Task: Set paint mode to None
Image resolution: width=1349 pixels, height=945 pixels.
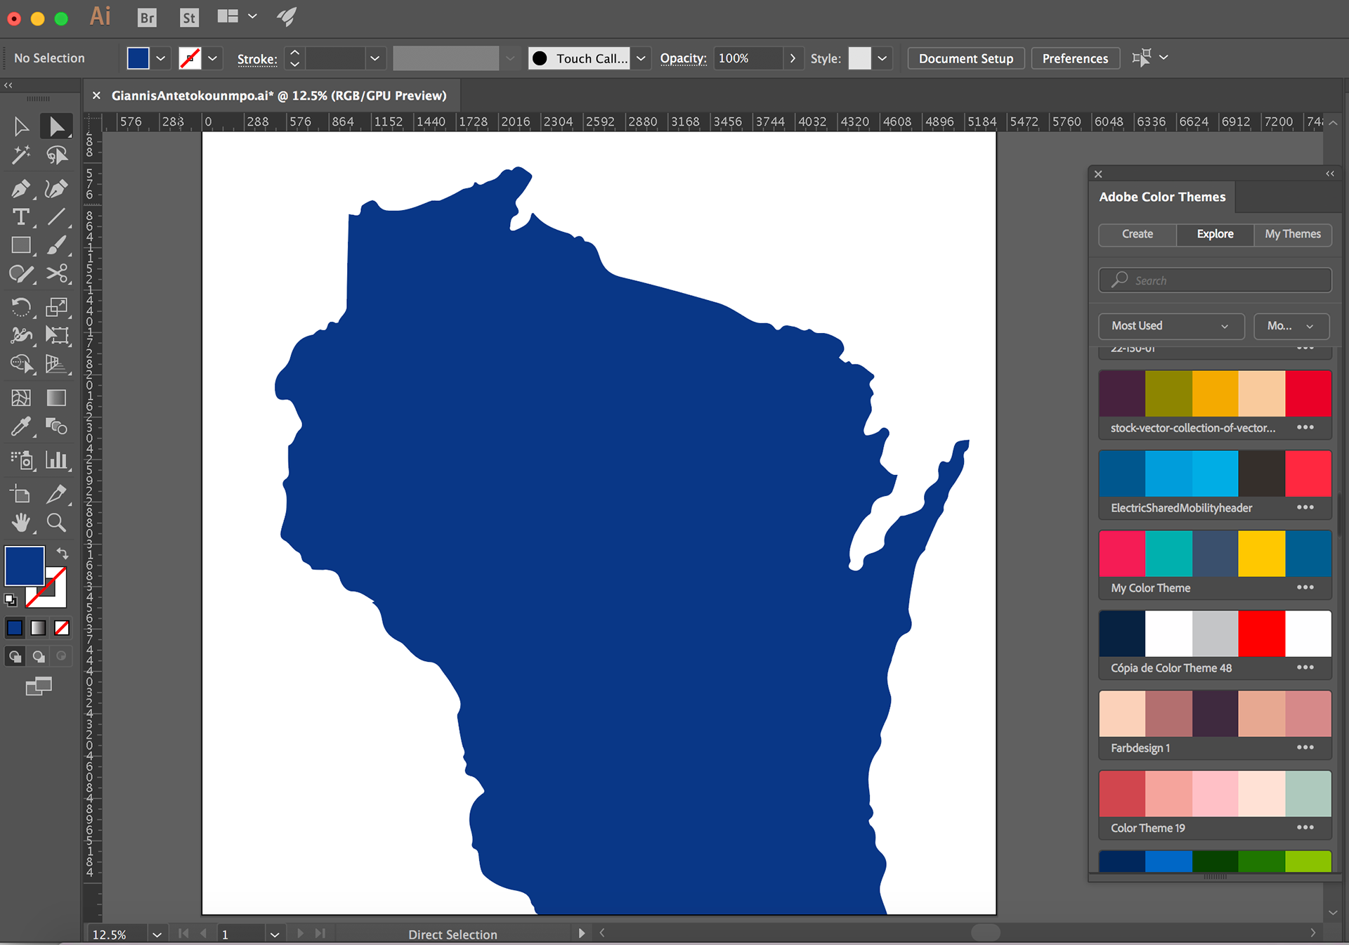Action: 62,628
